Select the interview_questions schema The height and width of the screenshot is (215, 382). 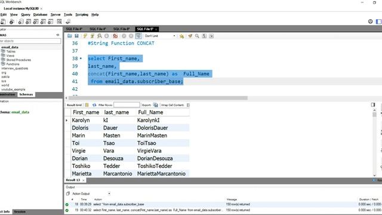coord(14,69)
